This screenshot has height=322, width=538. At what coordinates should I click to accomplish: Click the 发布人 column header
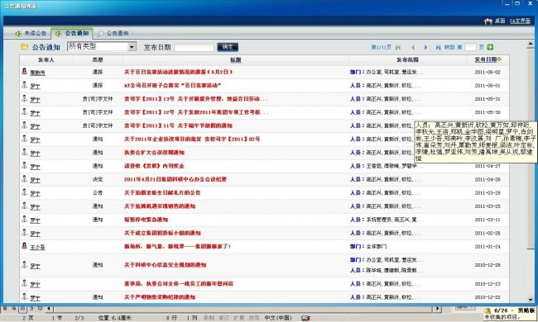[x=46, y=60]
